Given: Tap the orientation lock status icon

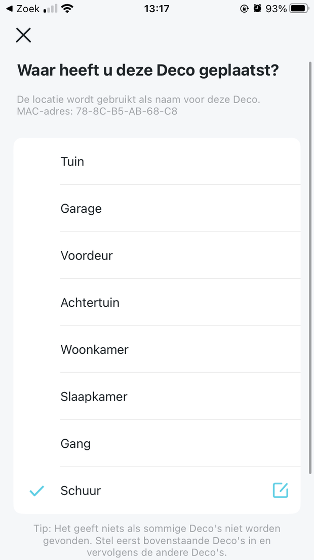Looking at the screenshot, I should pyautogui.click(x=244, y=9).
